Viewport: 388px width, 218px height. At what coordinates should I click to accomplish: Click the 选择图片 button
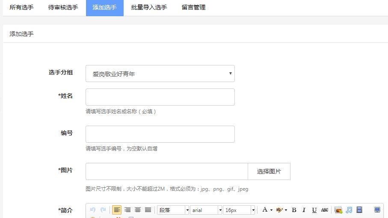(x=269, y=171)
